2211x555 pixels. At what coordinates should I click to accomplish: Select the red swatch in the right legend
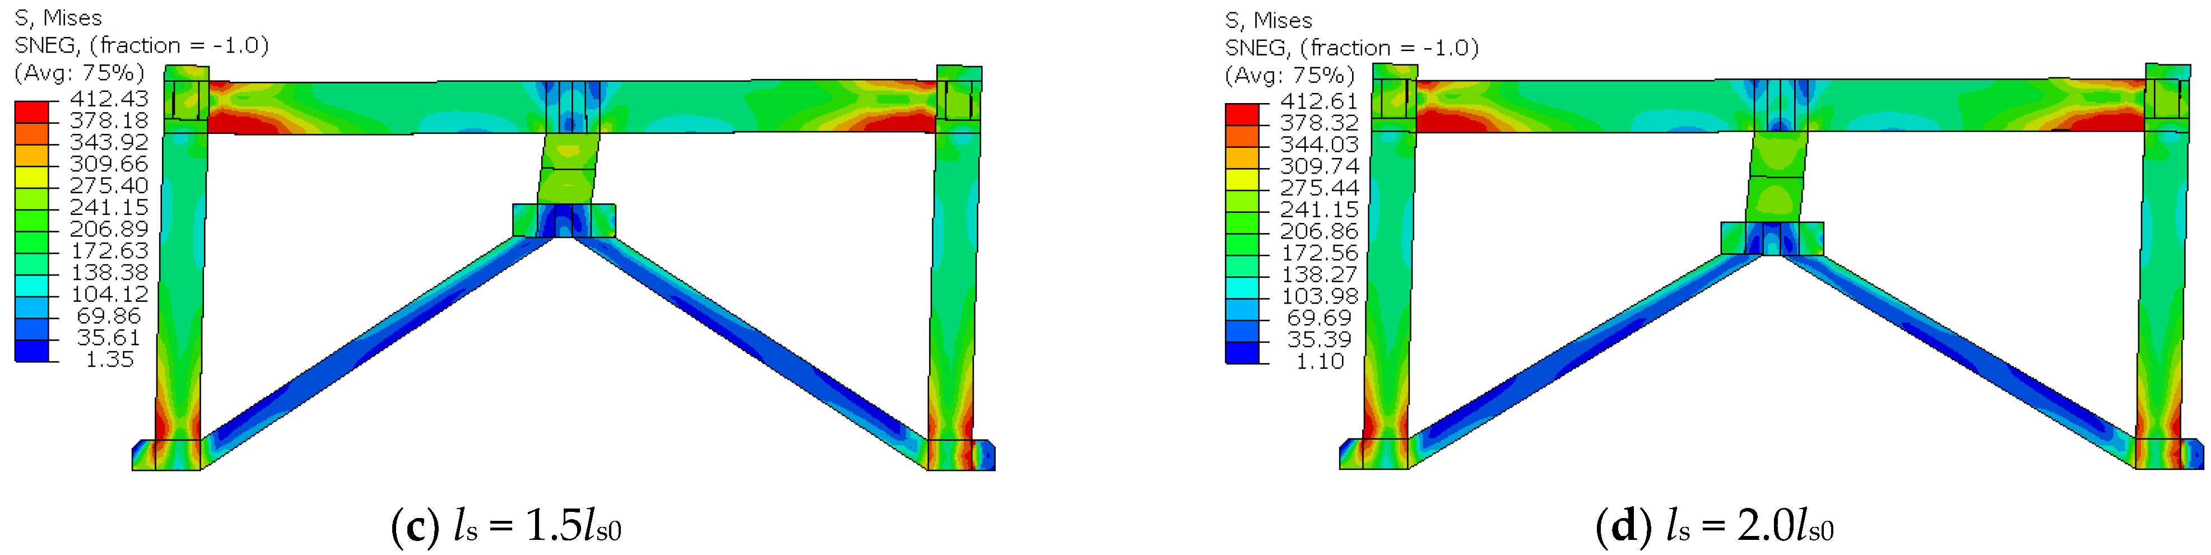tap(1242, 114)
